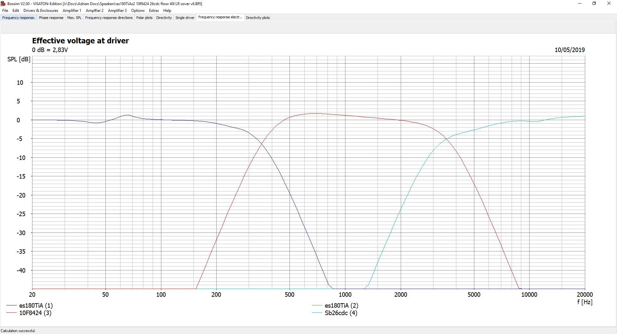
Task: Open the Options menu
Action: (138, 11)
